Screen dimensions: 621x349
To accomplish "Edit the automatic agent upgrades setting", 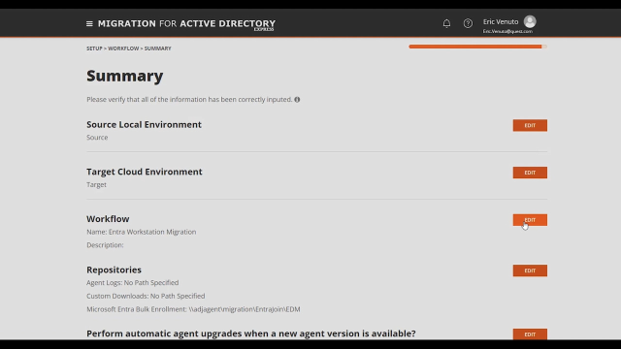I will [x=530, y=333].
